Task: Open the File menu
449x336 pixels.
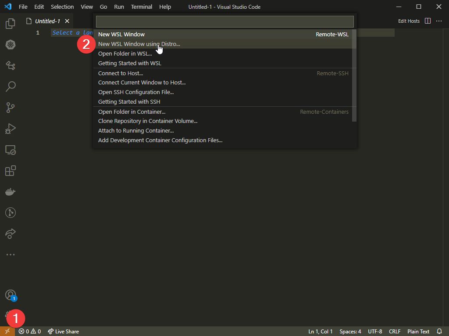Action: pyautogui.click(x=23, y=7)
